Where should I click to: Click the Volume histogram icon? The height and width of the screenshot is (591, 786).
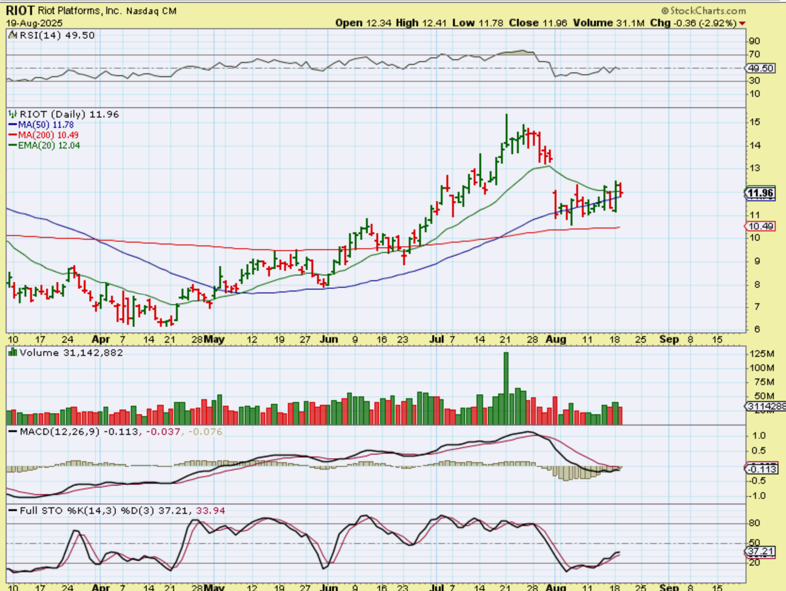(13, 353)
